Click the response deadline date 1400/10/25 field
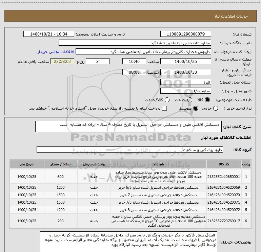The height and width of the screenshot is (252, 261). (186, 62)
